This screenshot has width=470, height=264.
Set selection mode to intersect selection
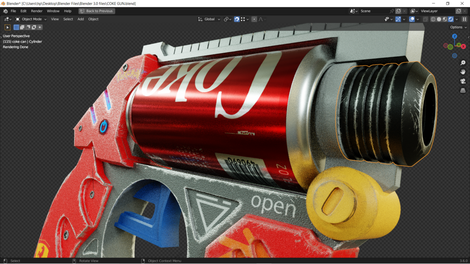point(40,27)
